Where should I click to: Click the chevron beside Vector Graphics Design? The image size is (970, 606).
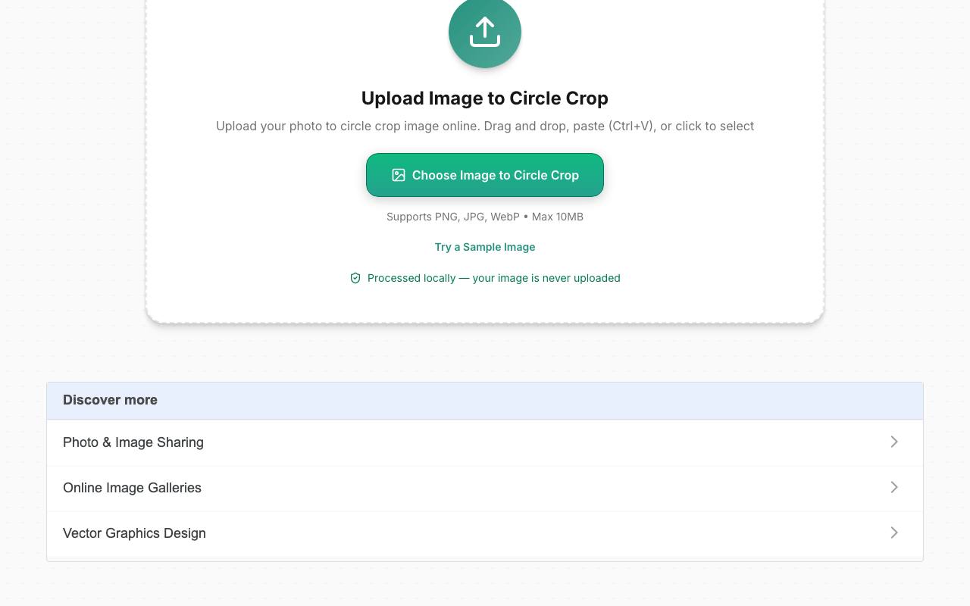coord(894,533)
